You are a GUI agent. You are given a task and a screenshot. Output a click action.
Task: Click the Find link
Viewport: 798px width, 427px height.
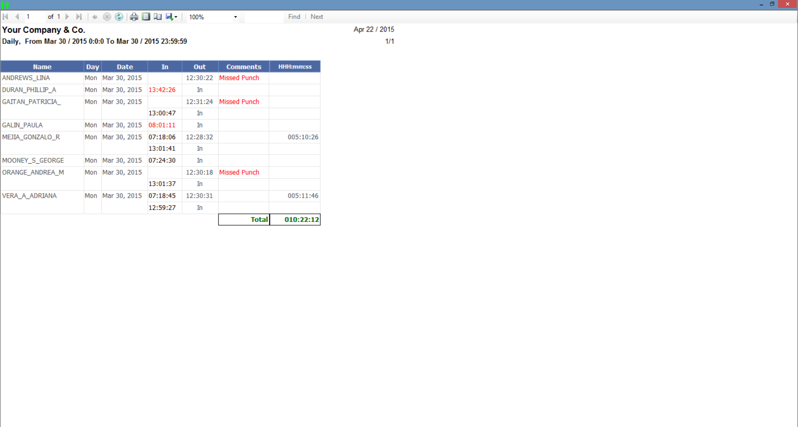coord(294,17)
